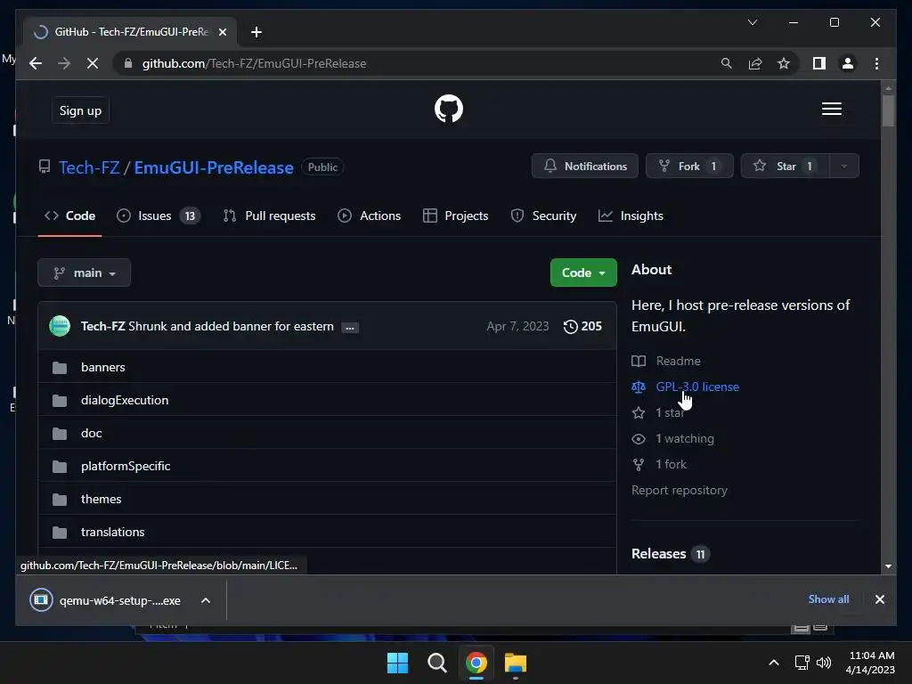Open the themes folder
This screenshot has width=912, height=684.
[102, 499]
